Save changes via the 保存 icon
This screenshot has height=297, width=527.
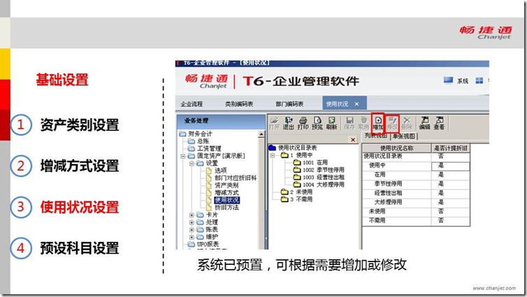pyautogui.click(x=349, y=123)
